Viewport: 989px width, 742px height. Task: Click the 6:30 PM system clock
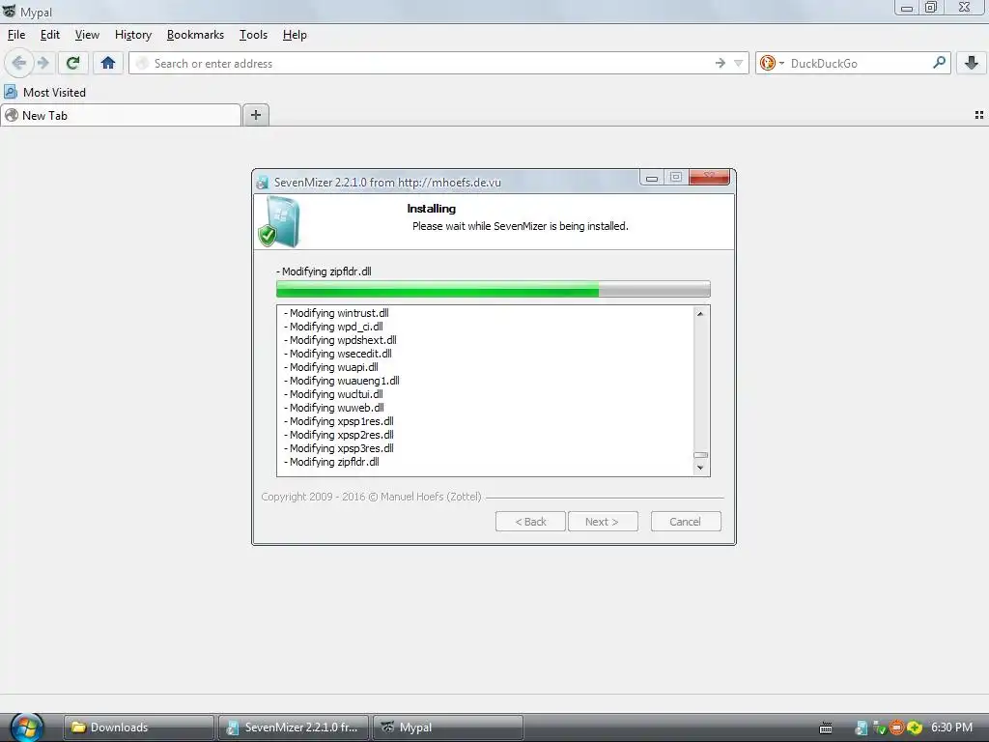(x=951, y=727)
